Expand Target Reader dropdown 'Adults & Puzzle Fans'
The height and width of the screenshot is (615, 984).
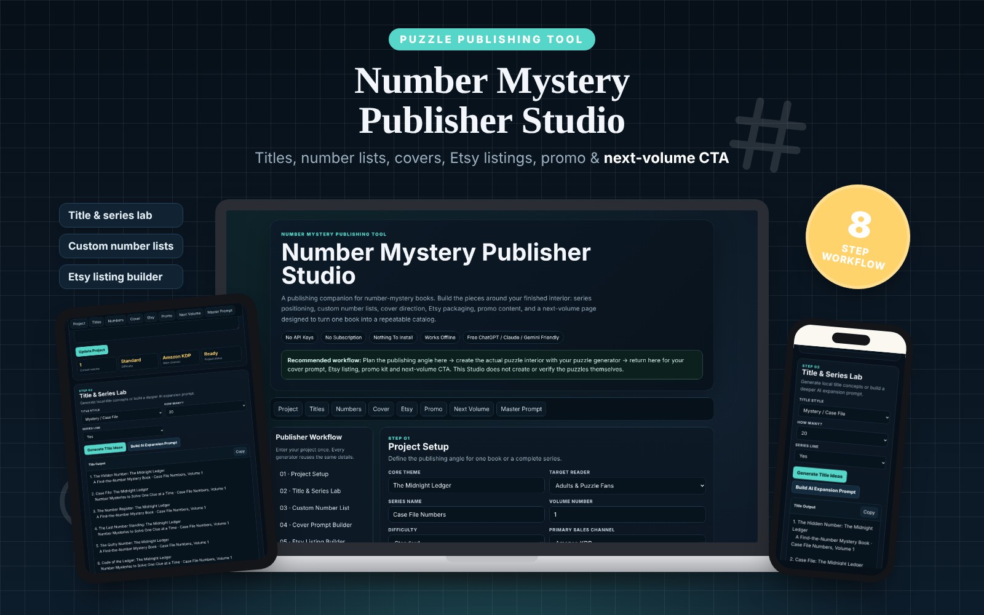click(x=627, y=485)
